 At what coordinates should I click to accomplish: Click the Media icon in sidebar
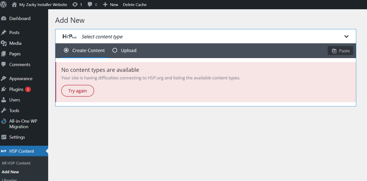pos(4,43)
